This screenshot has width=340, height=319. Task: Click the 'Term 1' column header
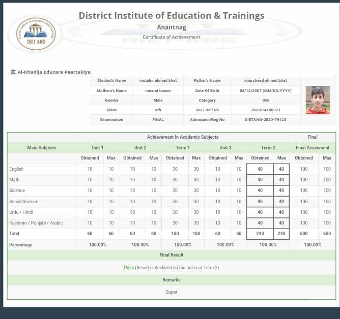pos(183,148)
